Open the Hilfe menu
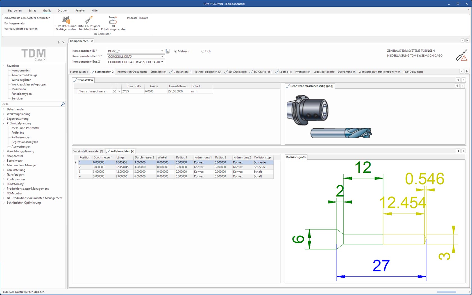Screen dimensions: 472x295 click(x=94, y=10)
